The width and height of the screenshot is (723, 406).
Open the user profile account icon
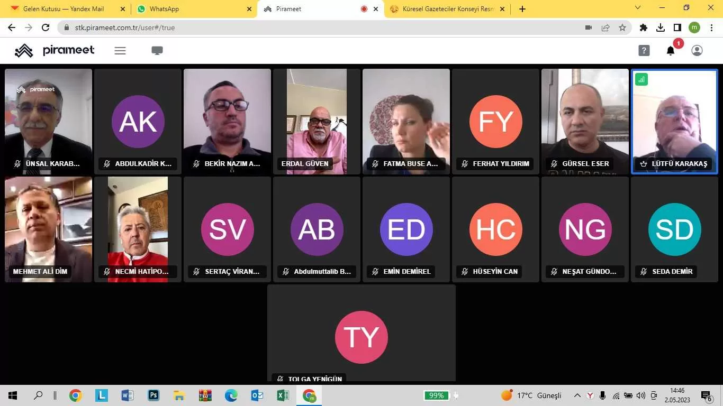tap(697, 51)
